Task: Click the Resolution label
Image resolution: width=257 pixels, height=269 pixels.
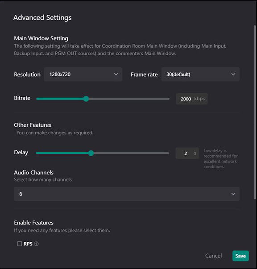Action: (27, 74)
